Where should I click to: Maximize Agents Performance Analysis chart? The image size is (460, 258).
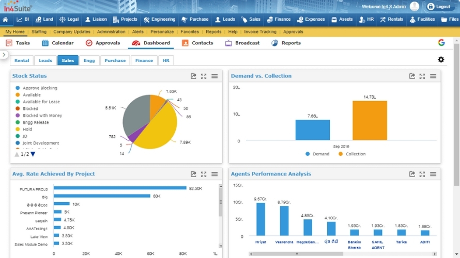tap(422, 174)
